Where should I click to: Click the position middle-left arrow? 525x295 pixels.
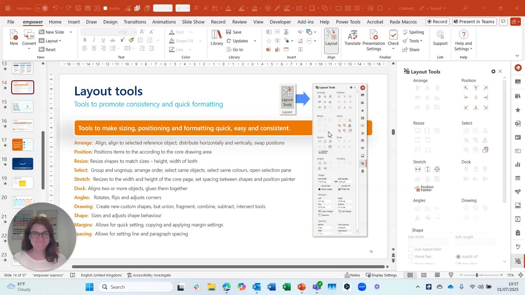pos(466,98)
